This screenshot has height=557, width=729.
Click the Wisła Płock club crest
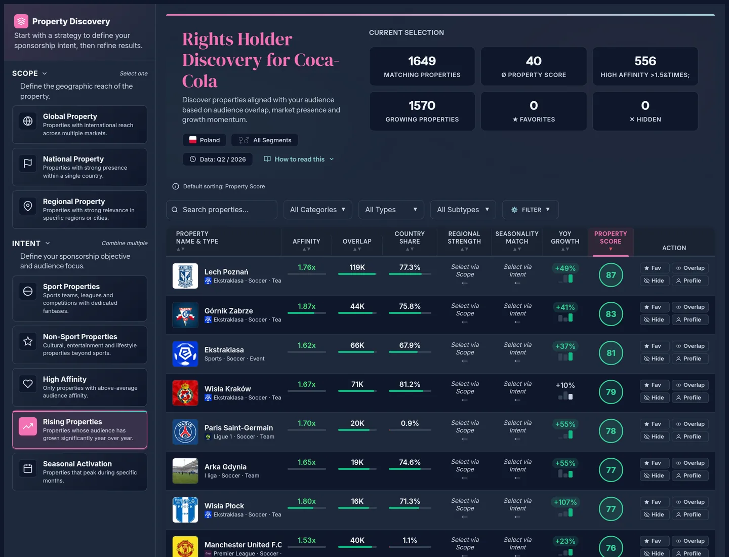tap(185, 510)
